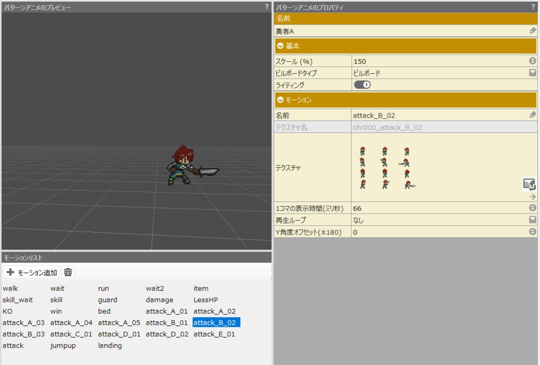Select the bed motion

(x=104, y=311)
